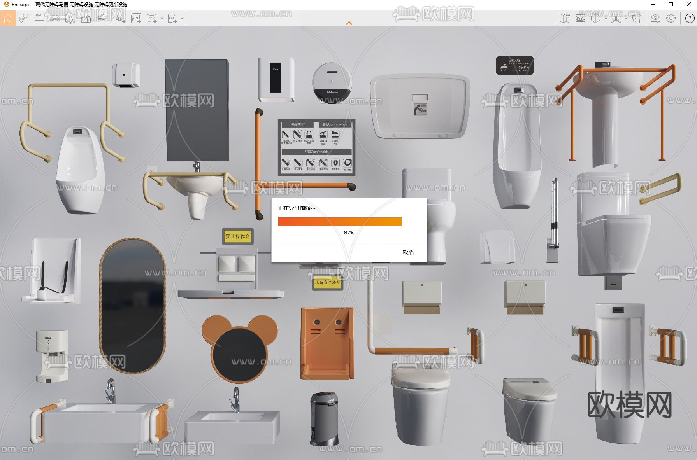Viewport: 697px width, 460px height.
Task: Expand the EXE export options
Action: (x=182, y=18)
